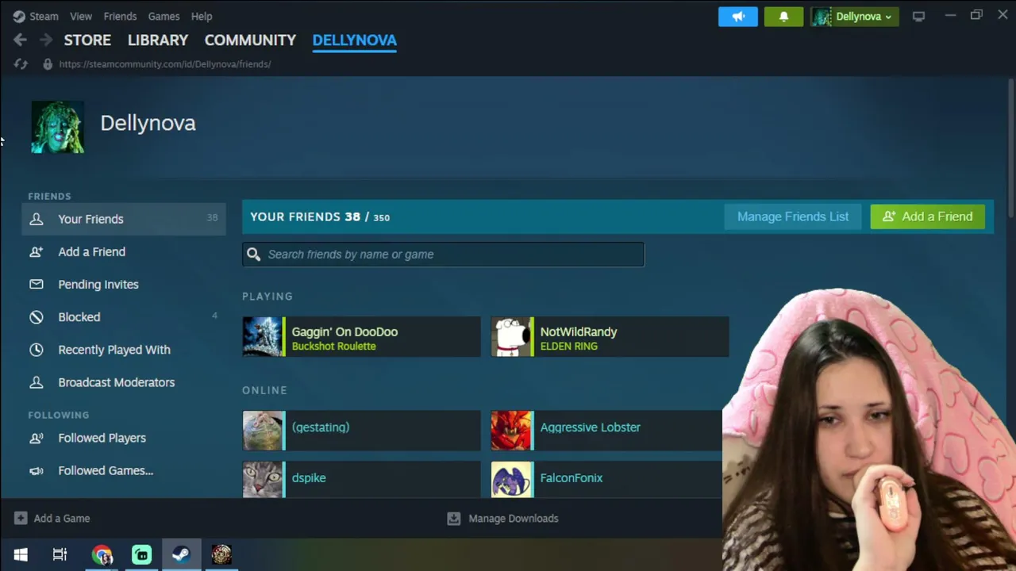Viewport: 1016px width, 571px height.
Task: Click the blue megaphone announcements button
Action: click(738, 17)
